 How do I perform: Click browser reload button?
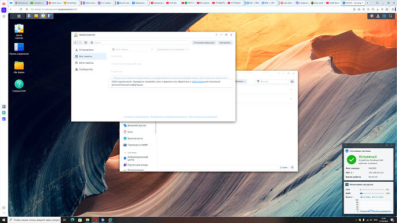coord(21,9)
